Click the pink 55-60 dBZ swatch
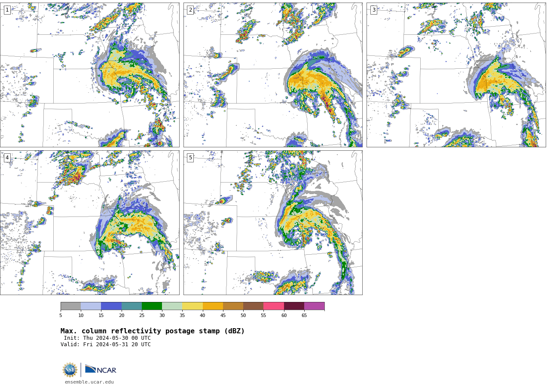 274,306
